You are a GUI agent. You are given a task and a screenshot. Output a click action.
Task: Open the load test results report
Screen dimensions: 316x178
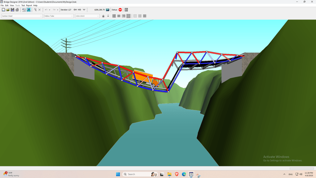coord(126,10)
